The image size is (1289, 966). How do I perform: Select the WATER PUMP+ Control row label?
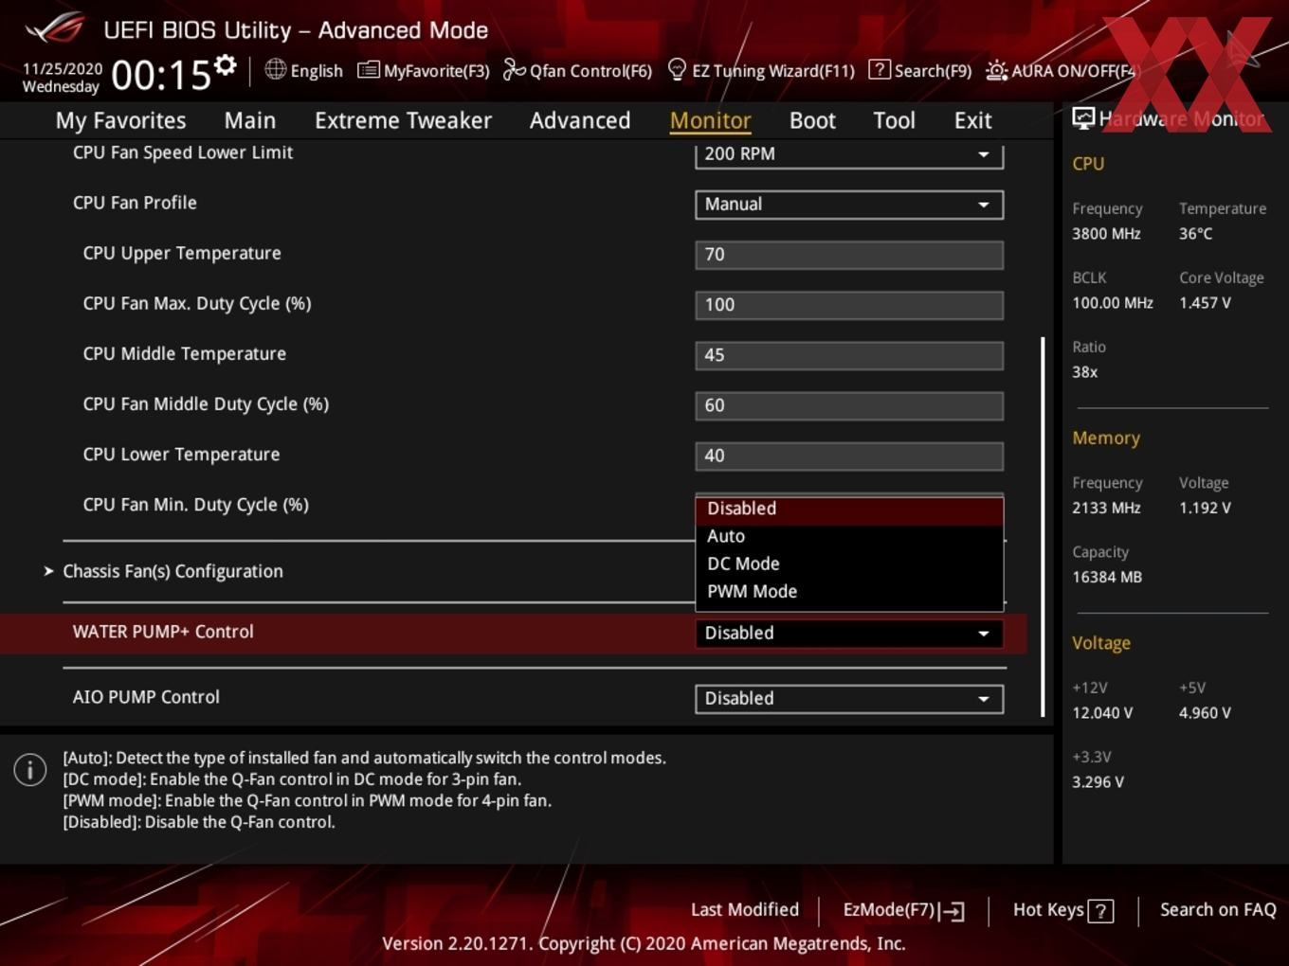pos(163,632)
